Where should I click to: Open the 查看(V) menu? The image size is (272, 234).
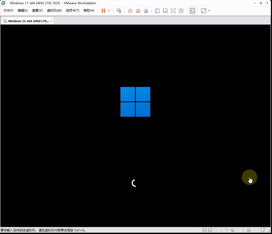click(37, 11)
